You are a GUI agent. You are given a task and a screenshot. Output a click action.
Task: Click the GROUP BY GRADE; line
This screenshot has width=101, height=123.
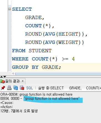click(37, 67)
